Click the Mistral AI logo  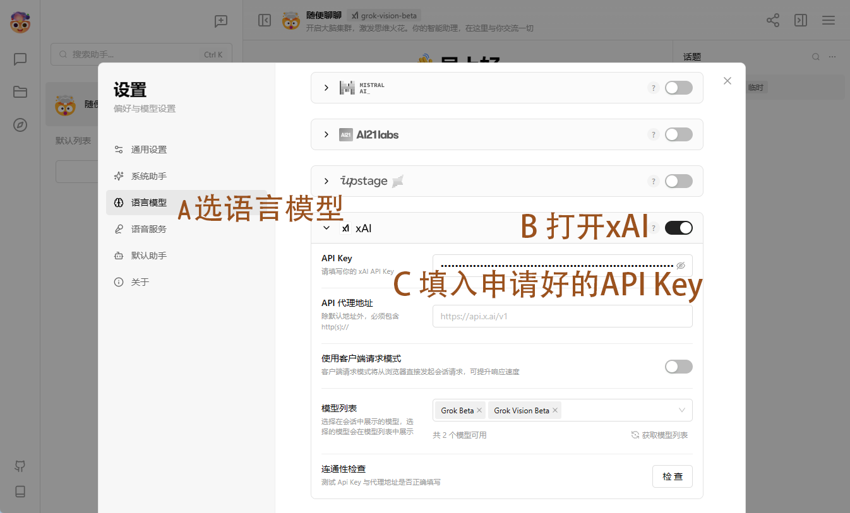[x=362, y=88]
